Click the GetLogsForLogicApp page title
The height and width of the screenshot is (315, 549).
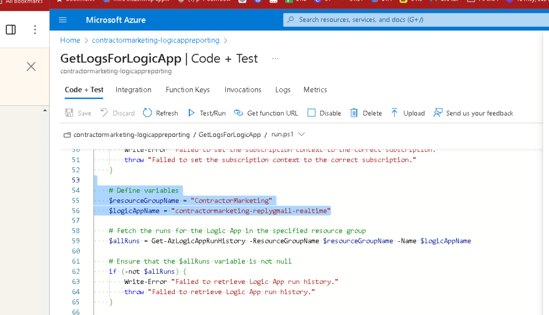click(121, 58)
